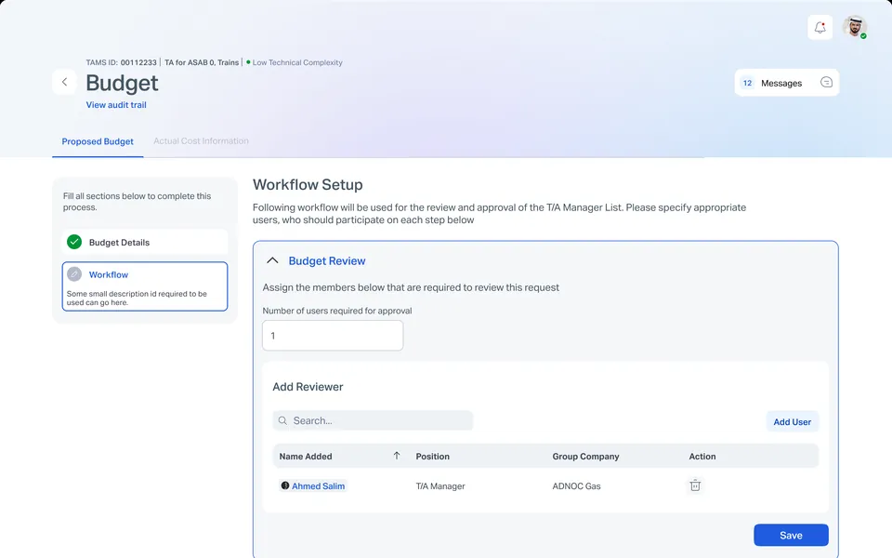The height and width of the screenshot is (558, 892).
Task: Click the Add Reviewer heading
Action: pyautogui.click(x=308, y=387)
